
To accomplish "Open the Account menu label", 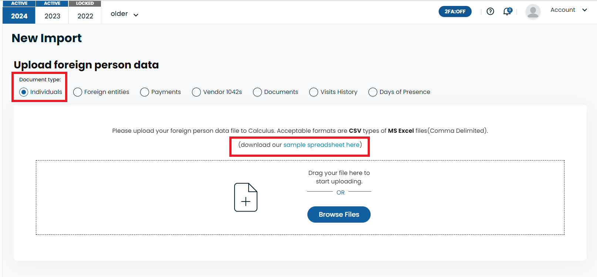I will pos(563,10).
